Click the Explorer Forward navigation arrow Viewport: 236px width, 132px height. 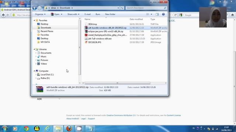(39, 8)
